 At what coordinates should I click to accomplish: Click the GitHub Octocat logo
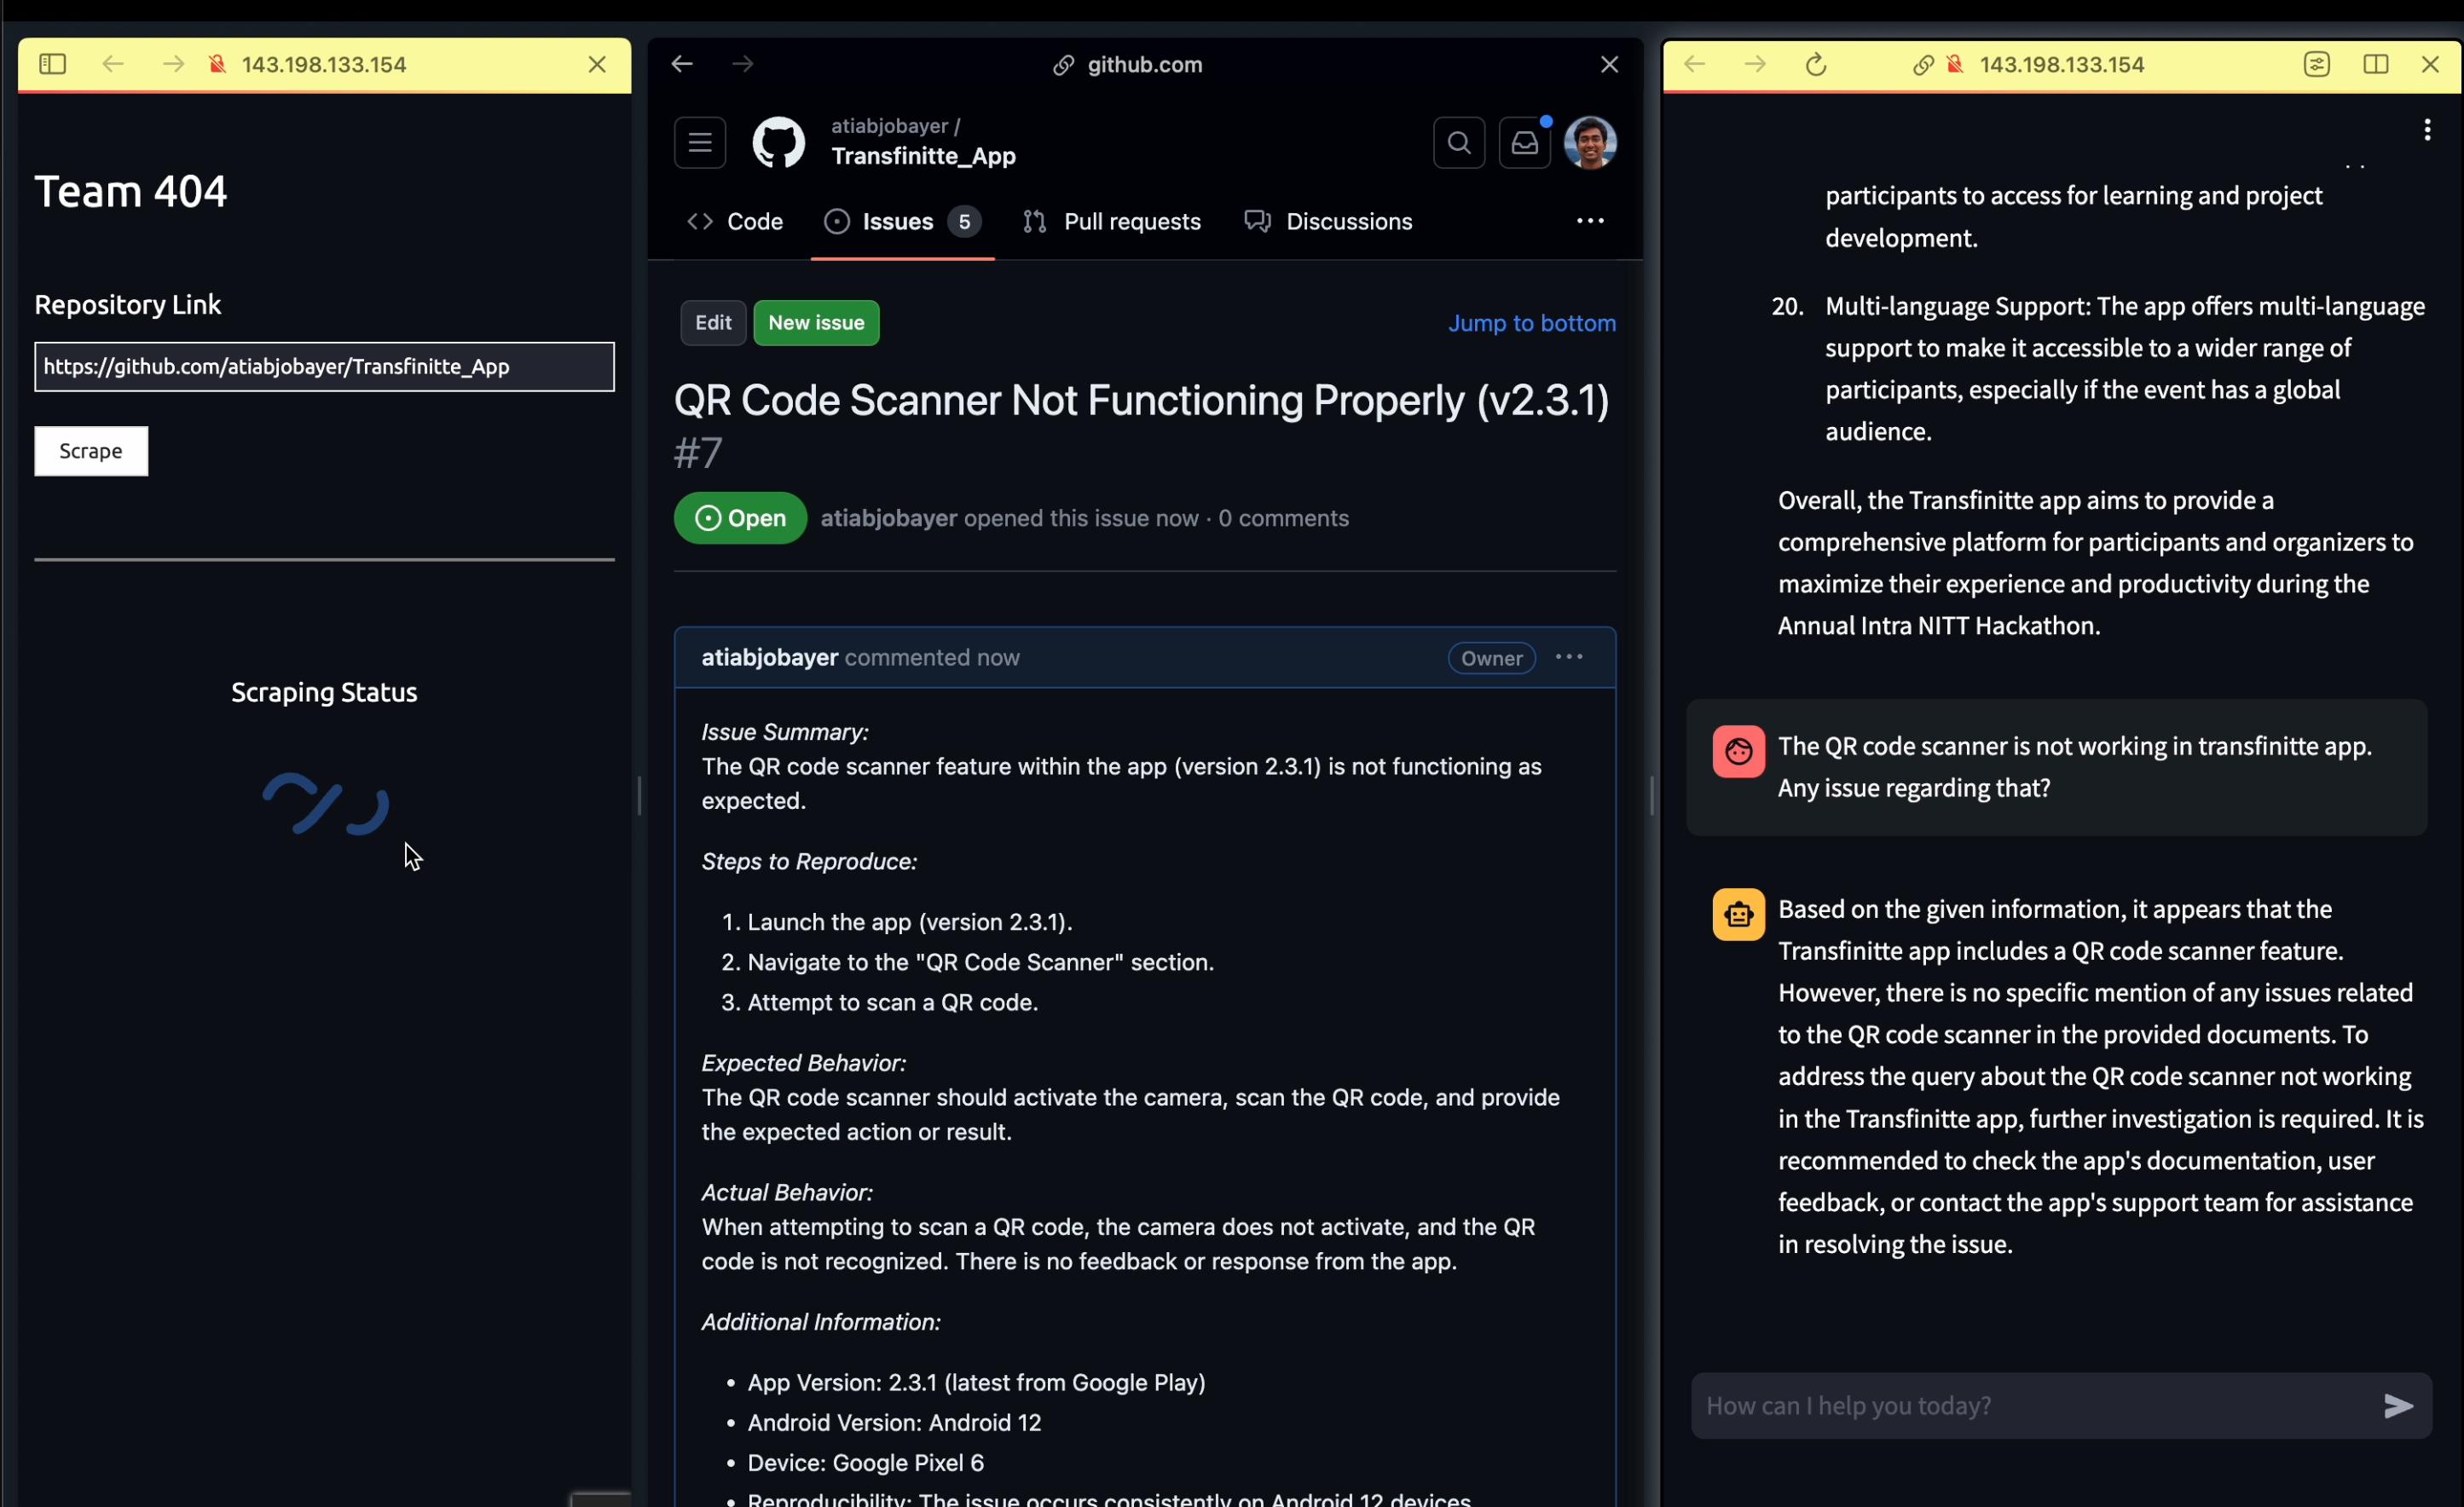click(x=778, y=142)
